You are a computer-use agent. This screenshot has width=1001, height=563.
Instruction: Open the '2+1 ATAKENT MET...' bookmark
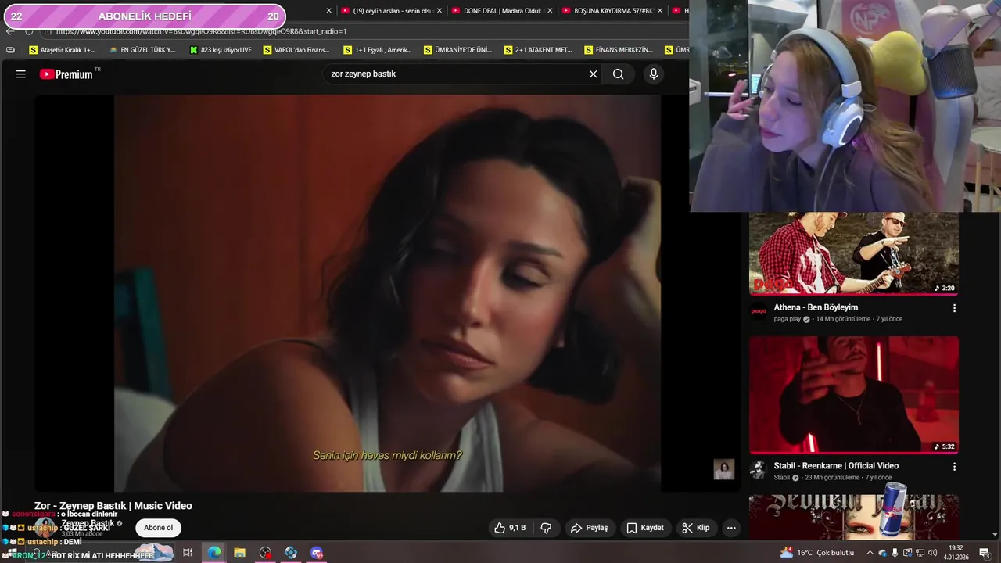click(x=538, y=50)
